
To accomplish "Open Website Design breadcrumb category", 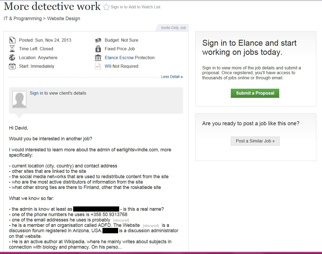I will (63, 19).
